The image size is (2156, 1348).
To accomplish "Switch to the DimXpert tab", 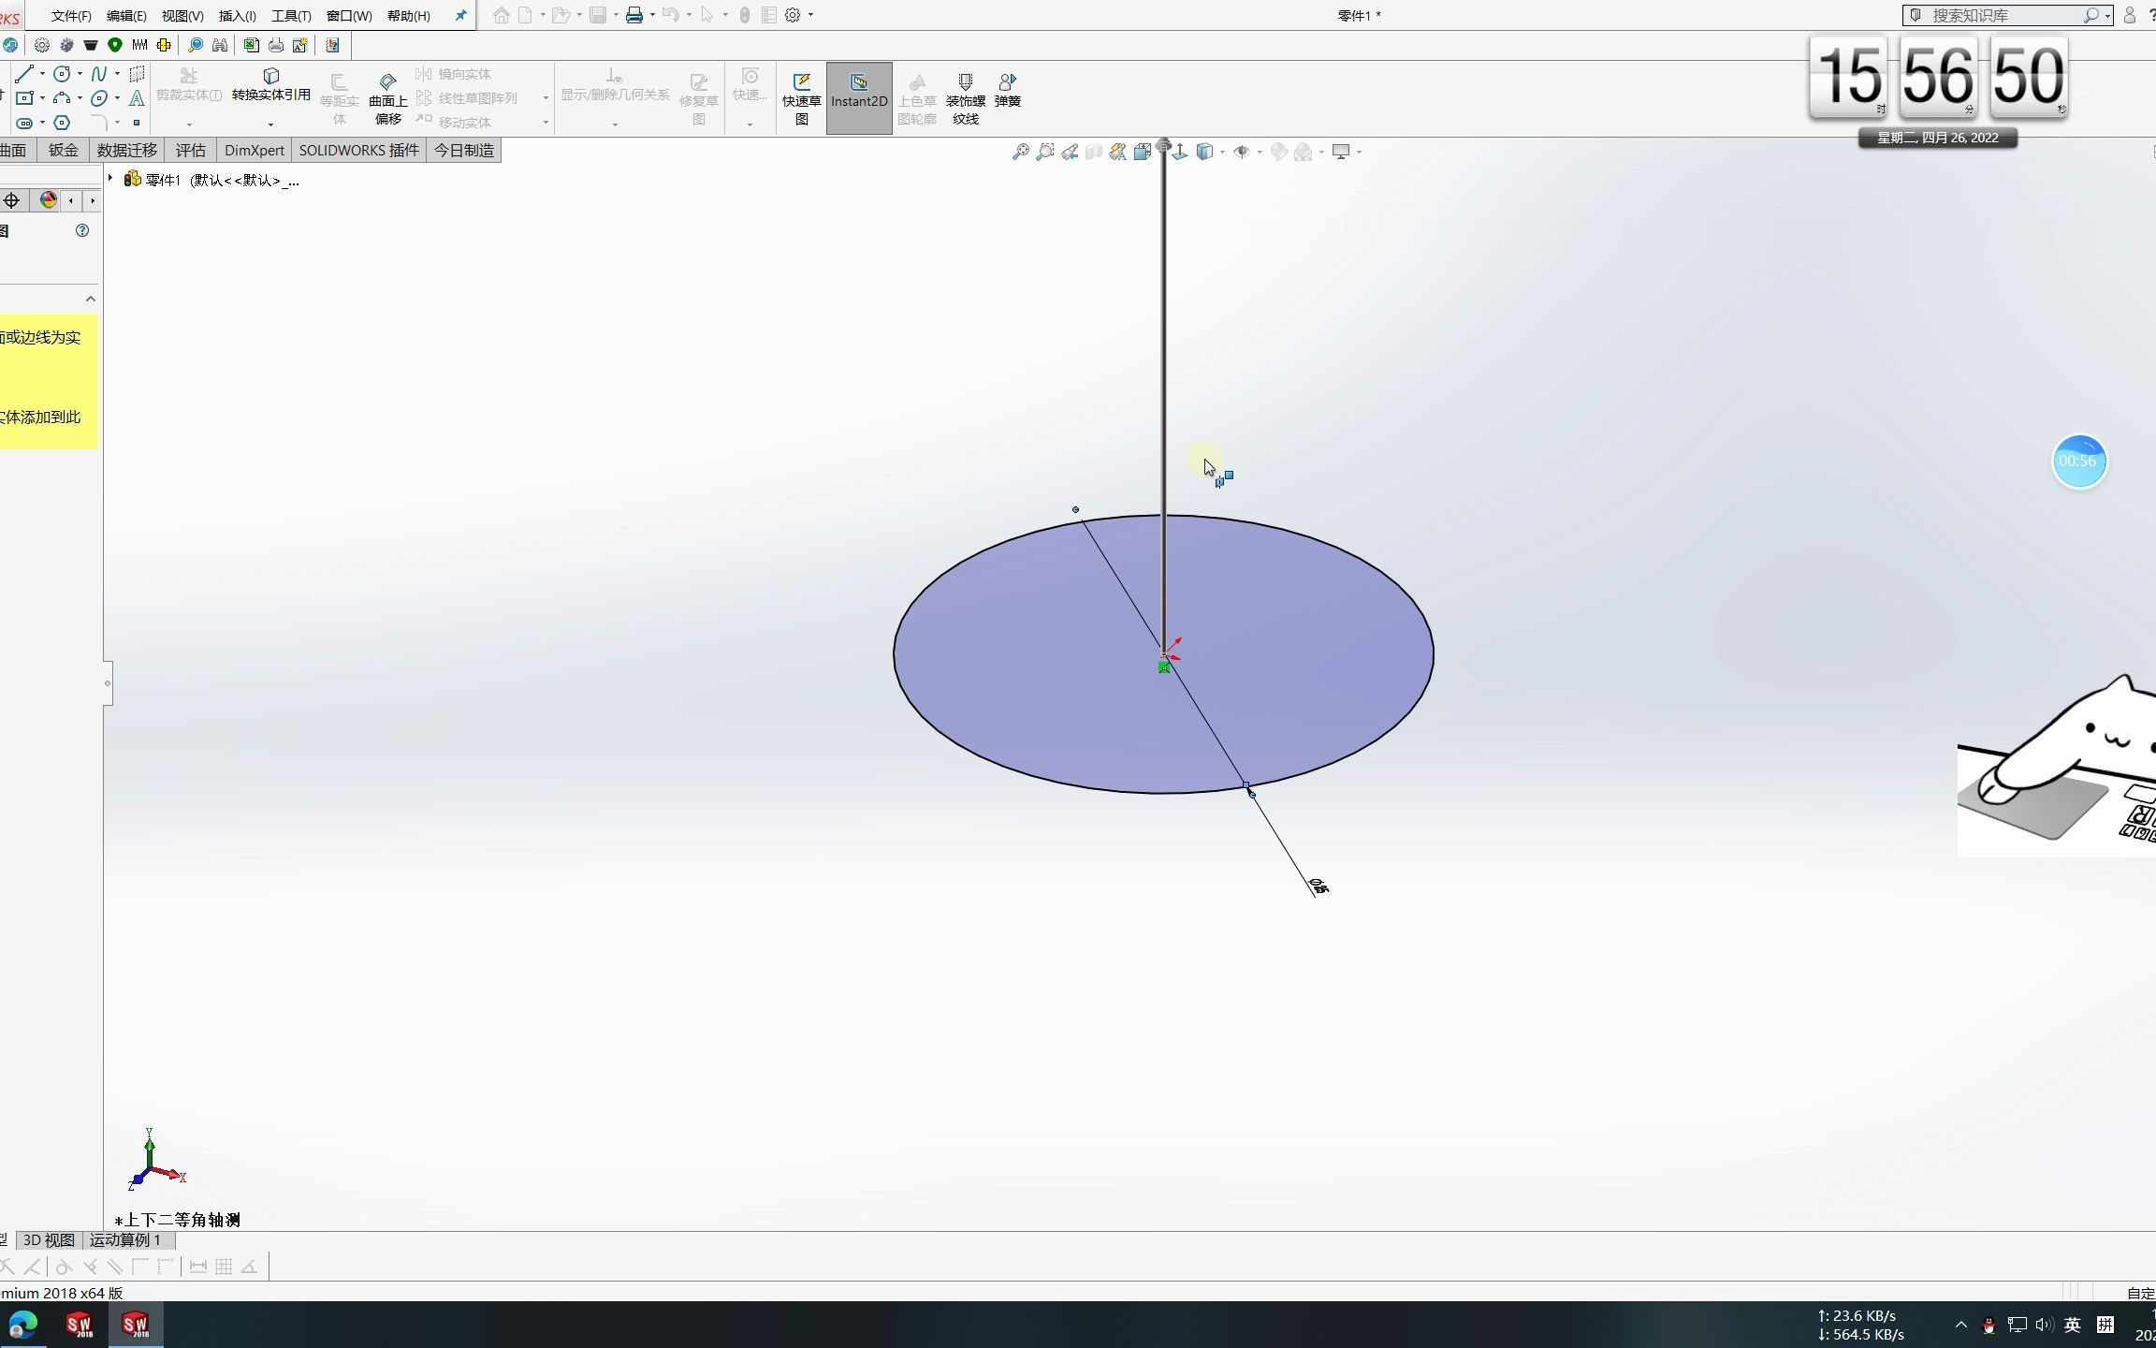I will 254,150.
